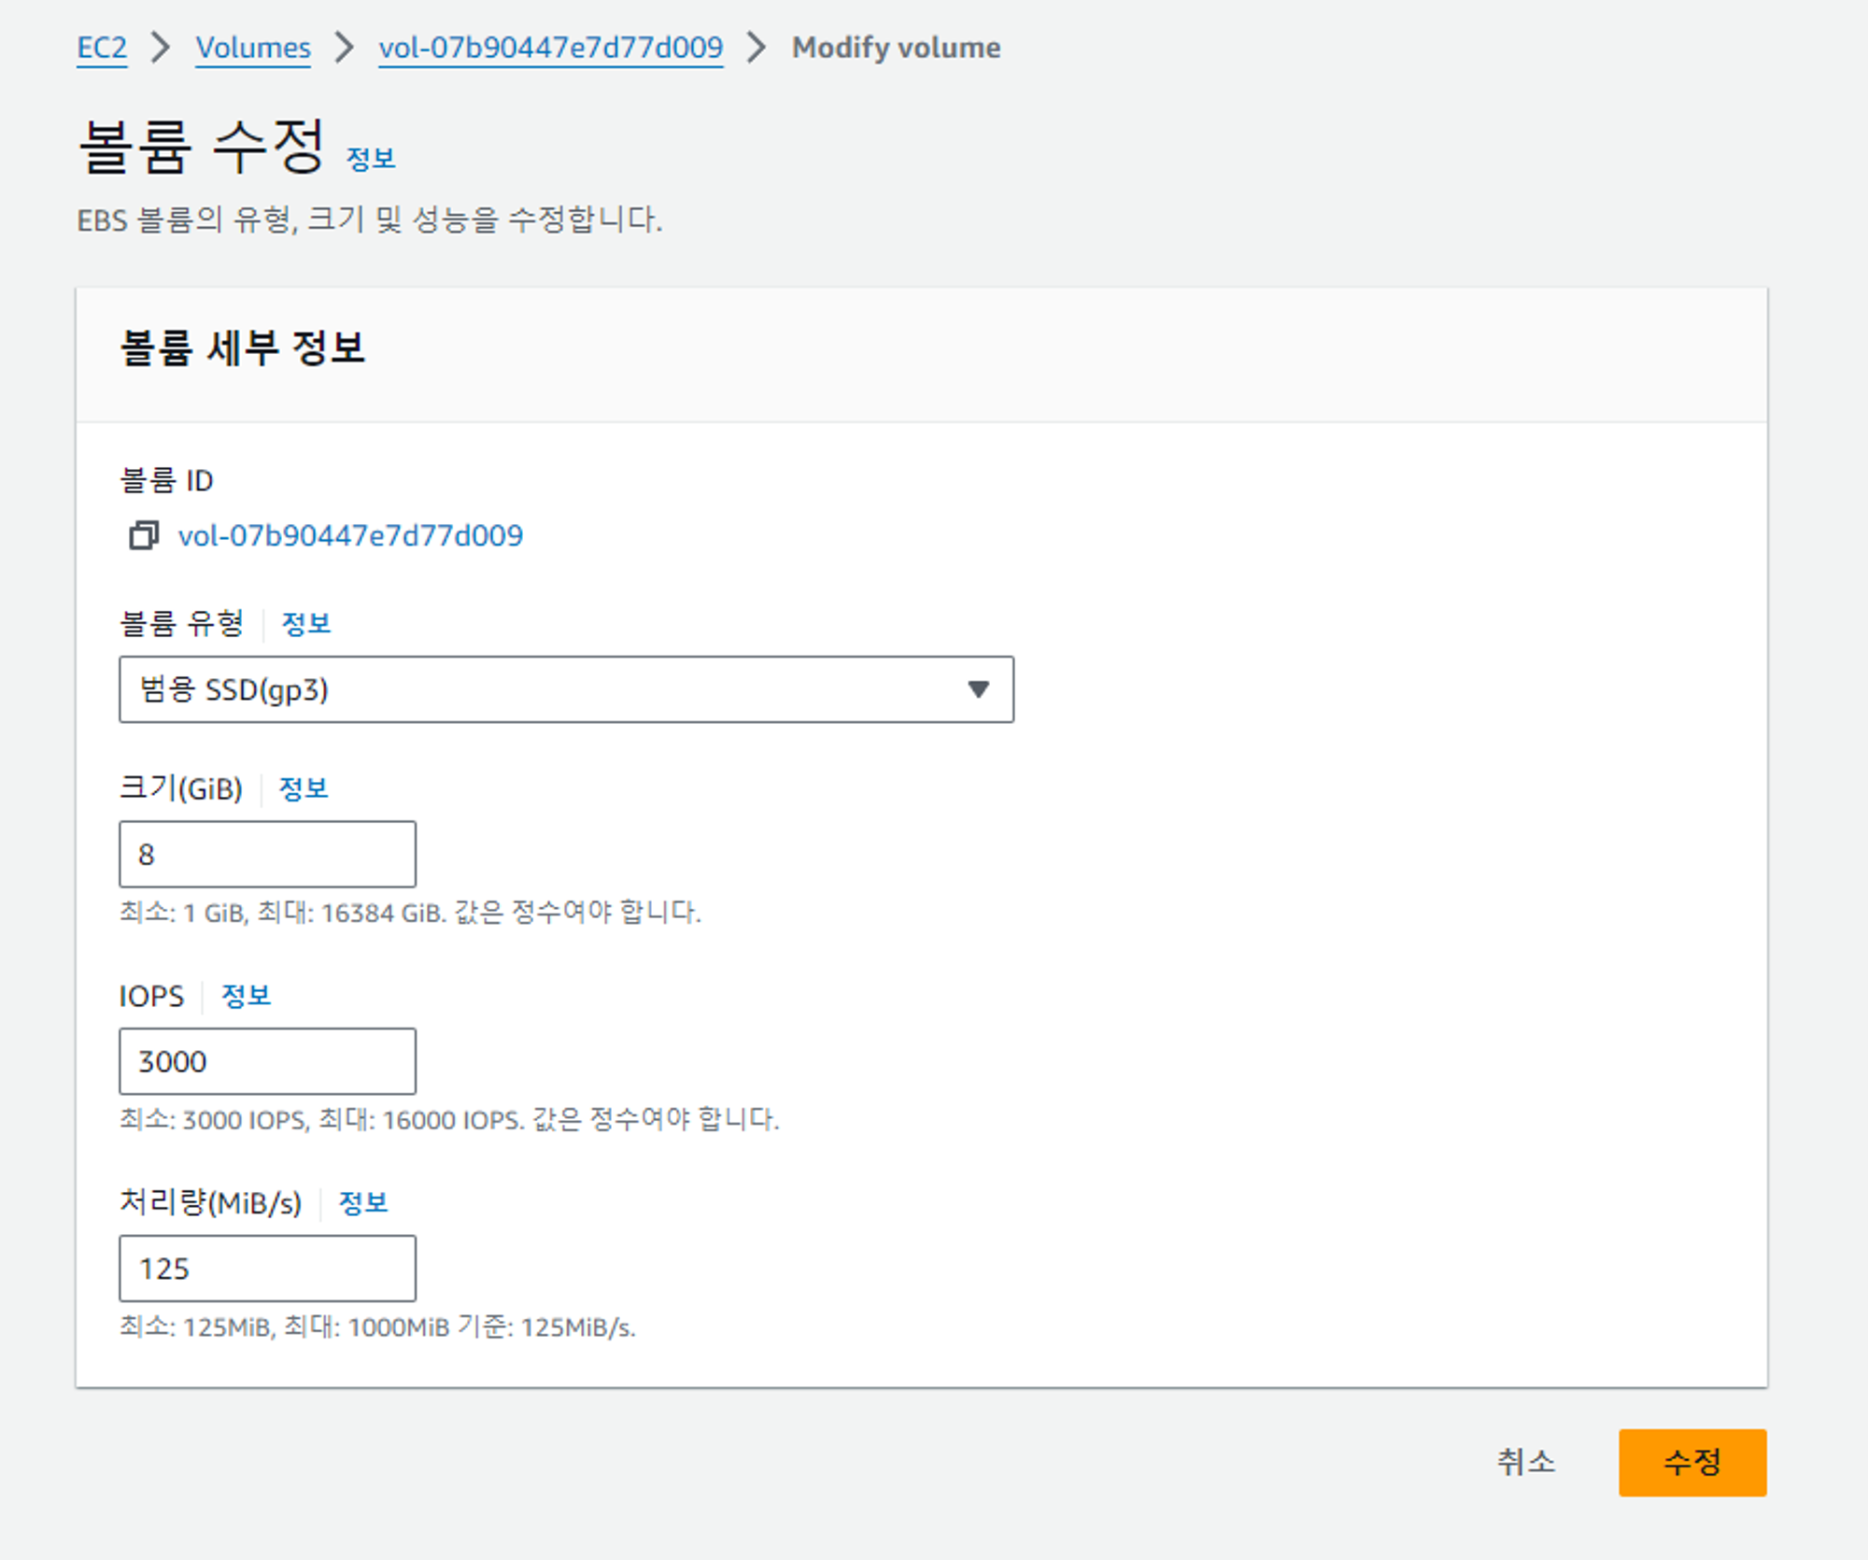
Task: Go to Volumes breadcrumb
Action: [253, 48]
